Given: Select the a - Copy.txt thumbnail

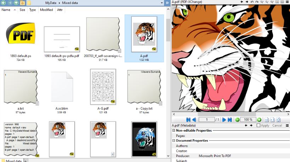Looking at the screenshot, I should point(144,87).
